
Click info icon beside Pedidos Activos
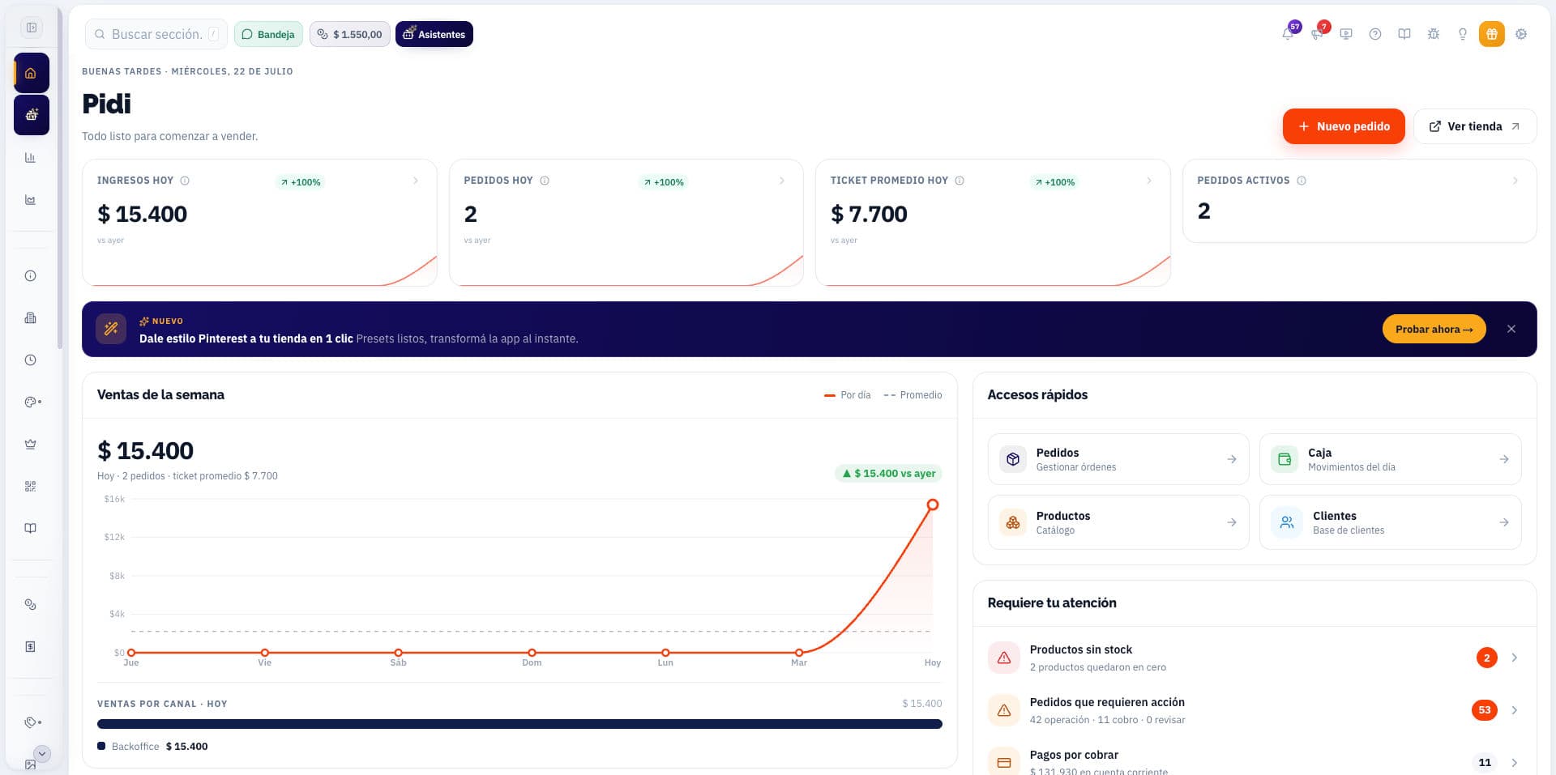tap(1302, 181)
